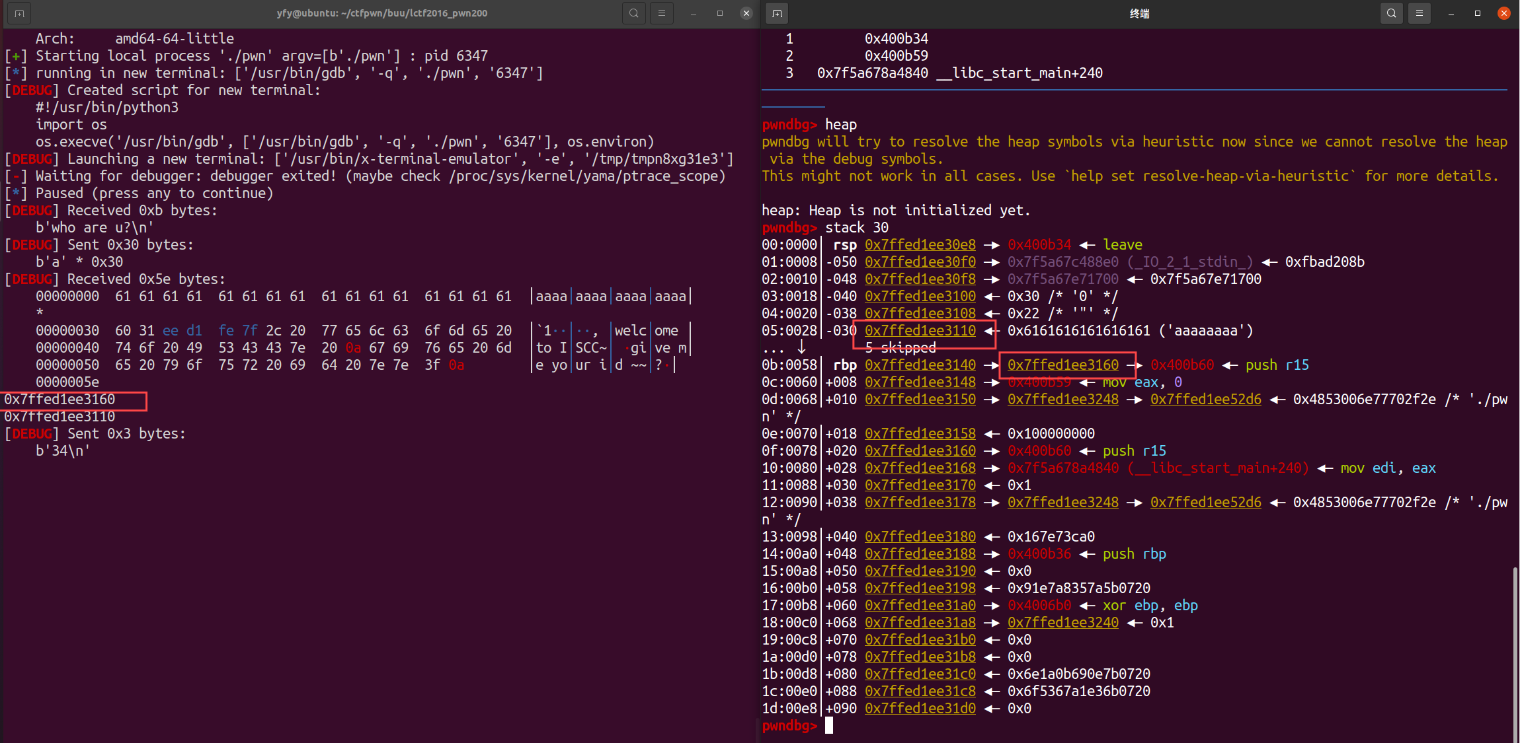
Task: Click stack address 0x7ffed1ee3188
Action: [920, 554]
